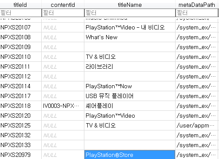Screen dimensions: 219x159
Task: Sort by the contentId column header
Action: pos(63,5)
